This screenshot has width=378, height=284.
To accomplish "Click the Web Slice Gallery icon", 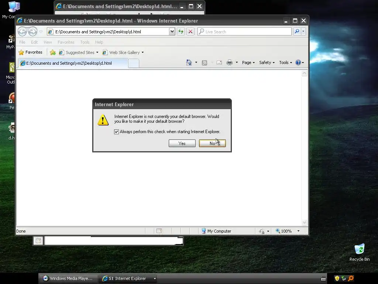I will pos(105,52).
